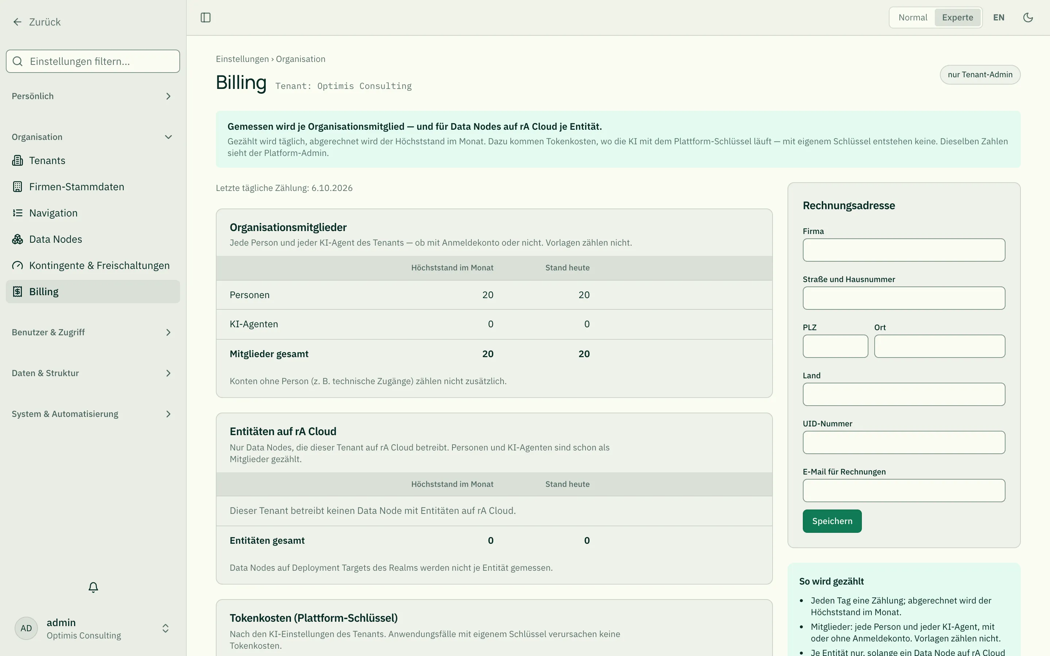Click the Straße und Hausnummer field
Screen dimensions: 1050x656
904,298
